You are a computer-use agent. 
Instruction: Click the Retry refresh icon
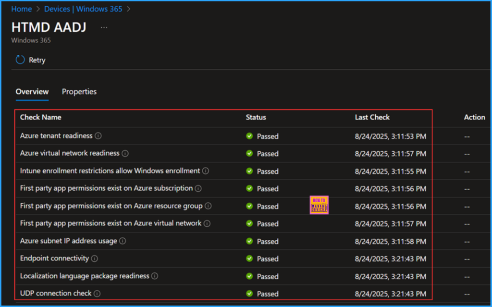pyautogui.click(x=20, y=60)
